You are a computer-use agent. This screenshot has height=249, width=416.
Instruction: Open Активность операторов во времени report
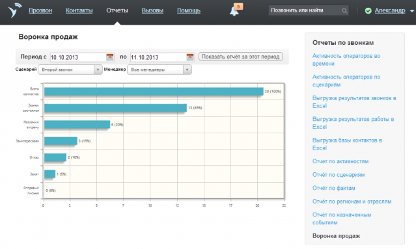346,60
